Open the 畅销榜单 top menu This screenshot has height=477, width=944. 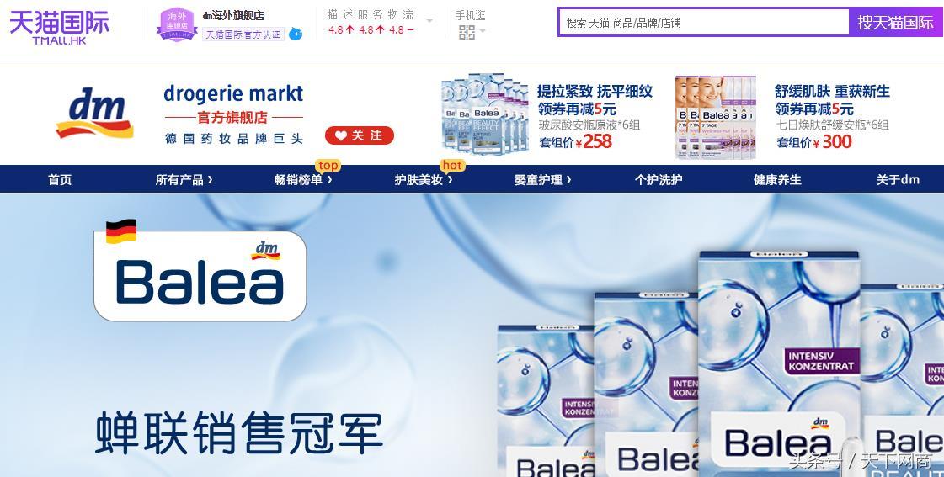[303, 179]
